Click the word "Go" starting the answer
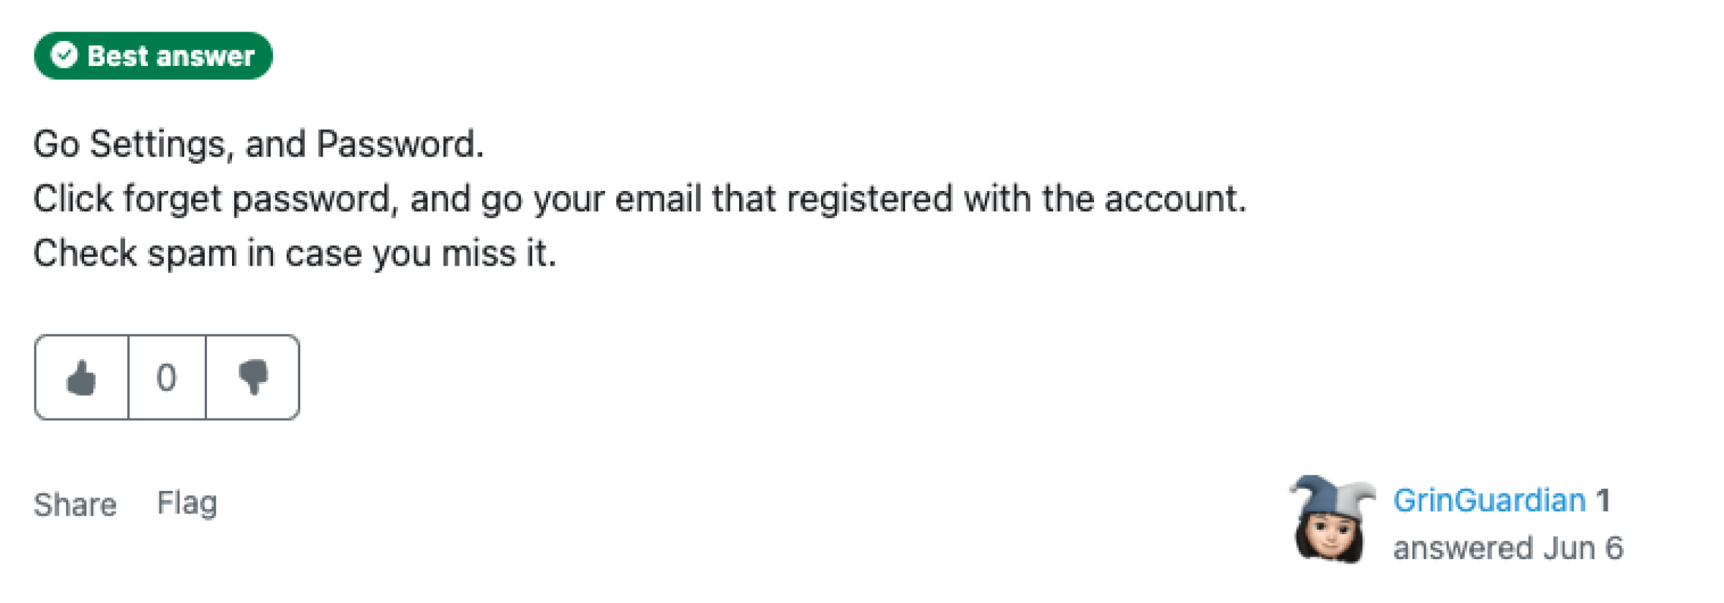 56,144
